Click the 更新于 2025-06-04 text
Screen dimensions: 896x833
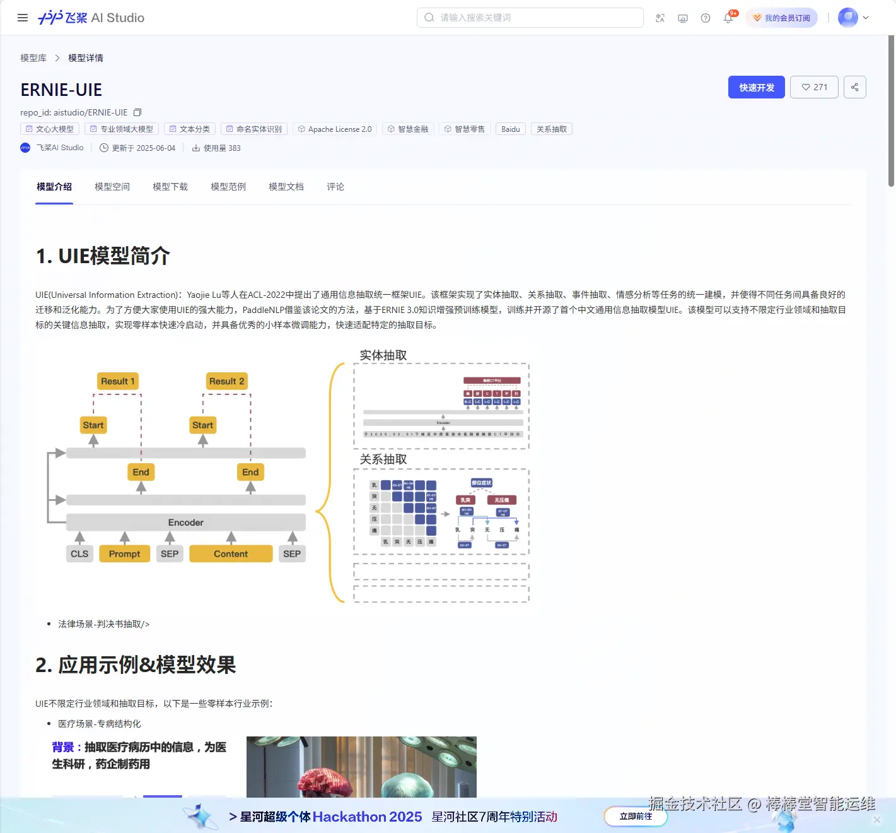point(144,148)
